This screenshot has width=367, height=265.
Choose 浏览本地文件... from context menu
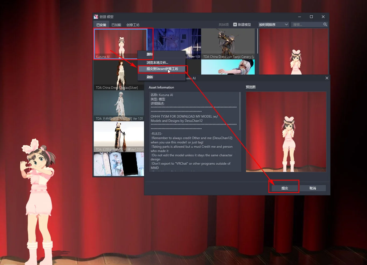(157, 62)
